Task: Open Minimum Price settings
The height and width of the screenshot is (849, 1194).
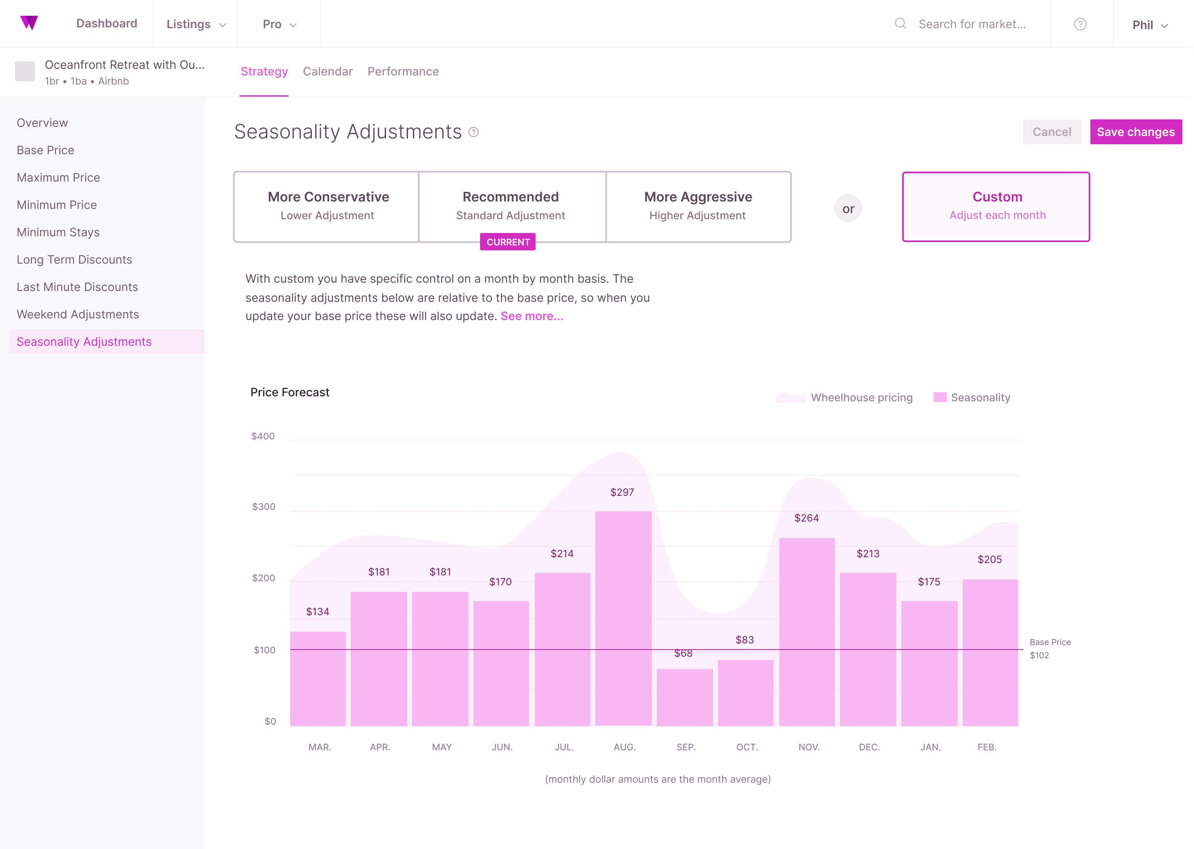Action: 57,205
